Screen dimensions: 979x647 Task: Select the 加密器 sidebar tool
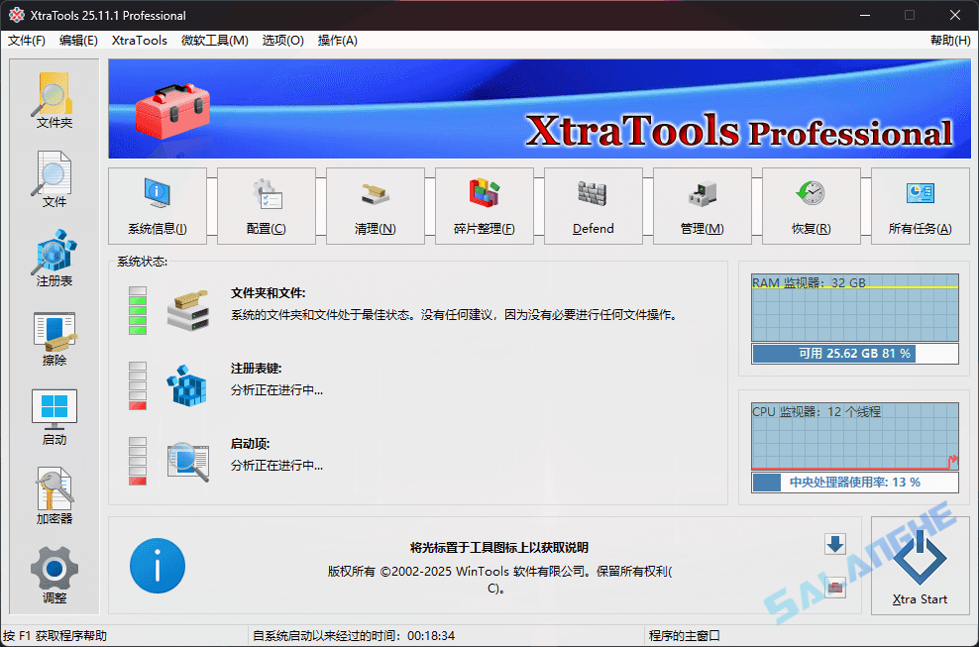coord(54,490)
